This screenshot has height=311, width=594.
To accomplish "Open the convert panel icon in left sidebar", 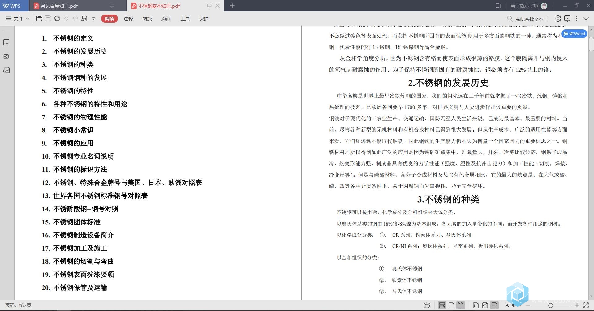I will tap(6, 70).
